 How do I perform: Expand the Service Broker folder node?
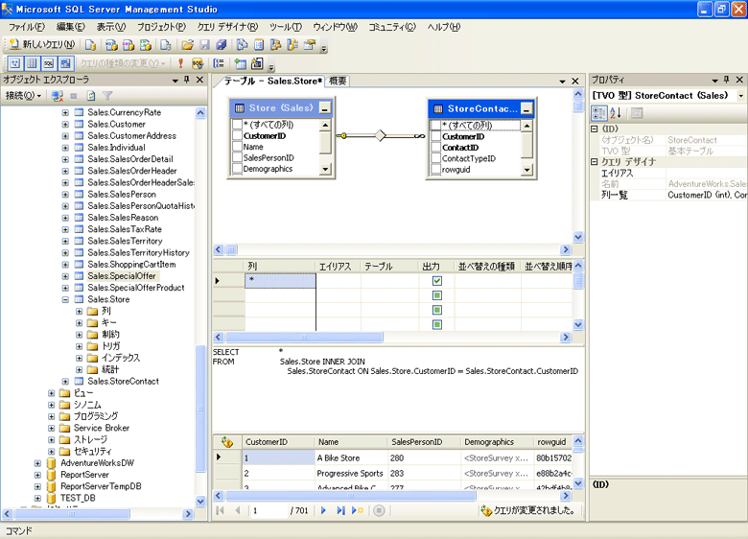[52, 429]
